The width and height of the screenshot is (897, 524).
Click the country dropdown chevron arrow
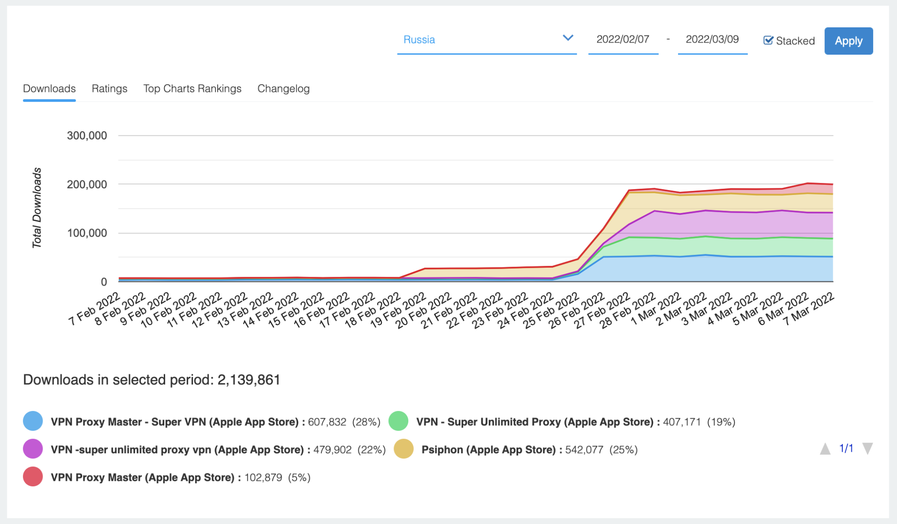(x=568, y=38)
